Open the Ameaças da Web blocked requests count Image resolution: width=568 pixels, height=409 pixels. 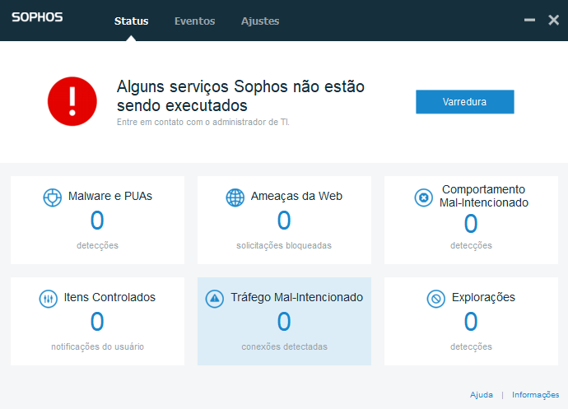pos(284,221)
